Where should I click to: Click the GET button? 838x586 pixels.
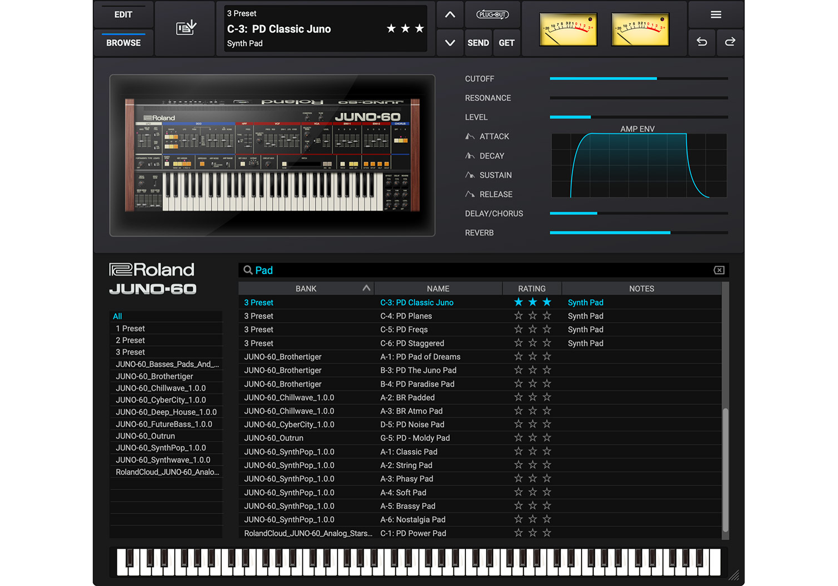pyautogui.click(x=507, y=43)
